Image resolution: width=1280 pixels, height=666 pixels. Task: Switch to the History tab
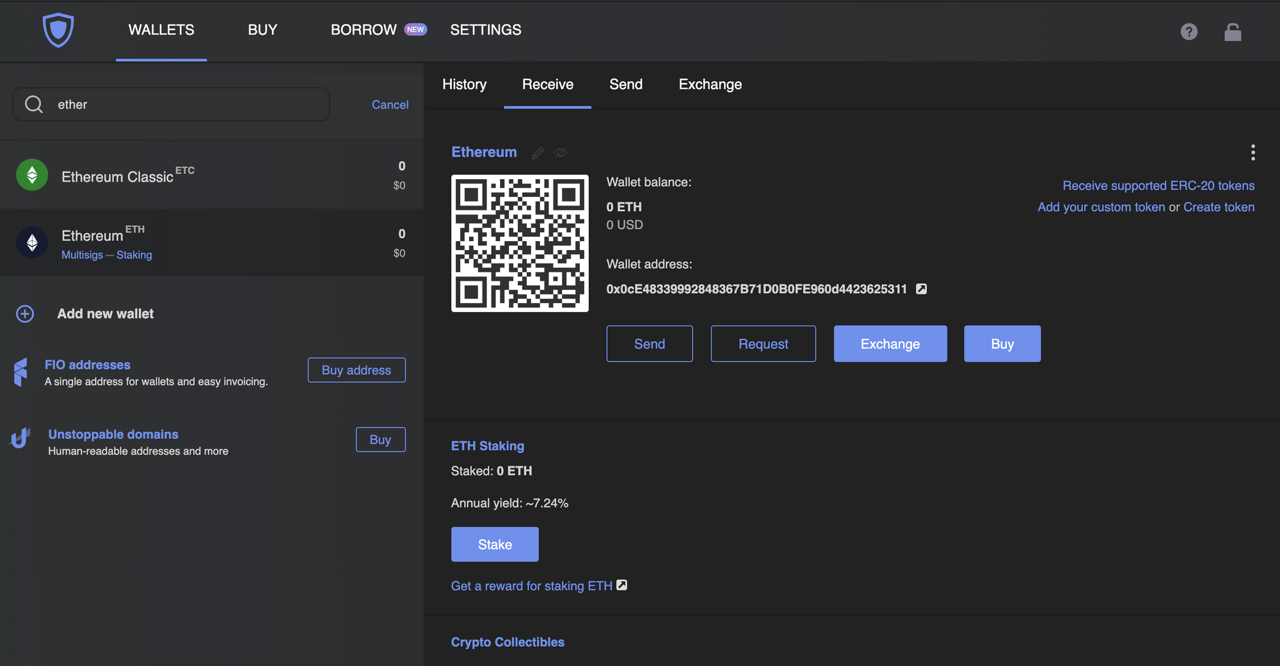point(465,84)
